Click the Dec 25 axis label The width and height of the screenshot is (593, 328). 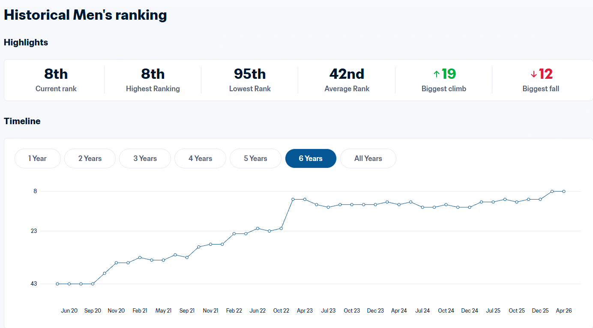click(540, 310)
